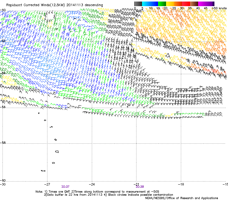This screenshot has height=200, width=228.
Task: Click the magenta 40-45 knots legend swatch
Action: [x=202, y=4]
